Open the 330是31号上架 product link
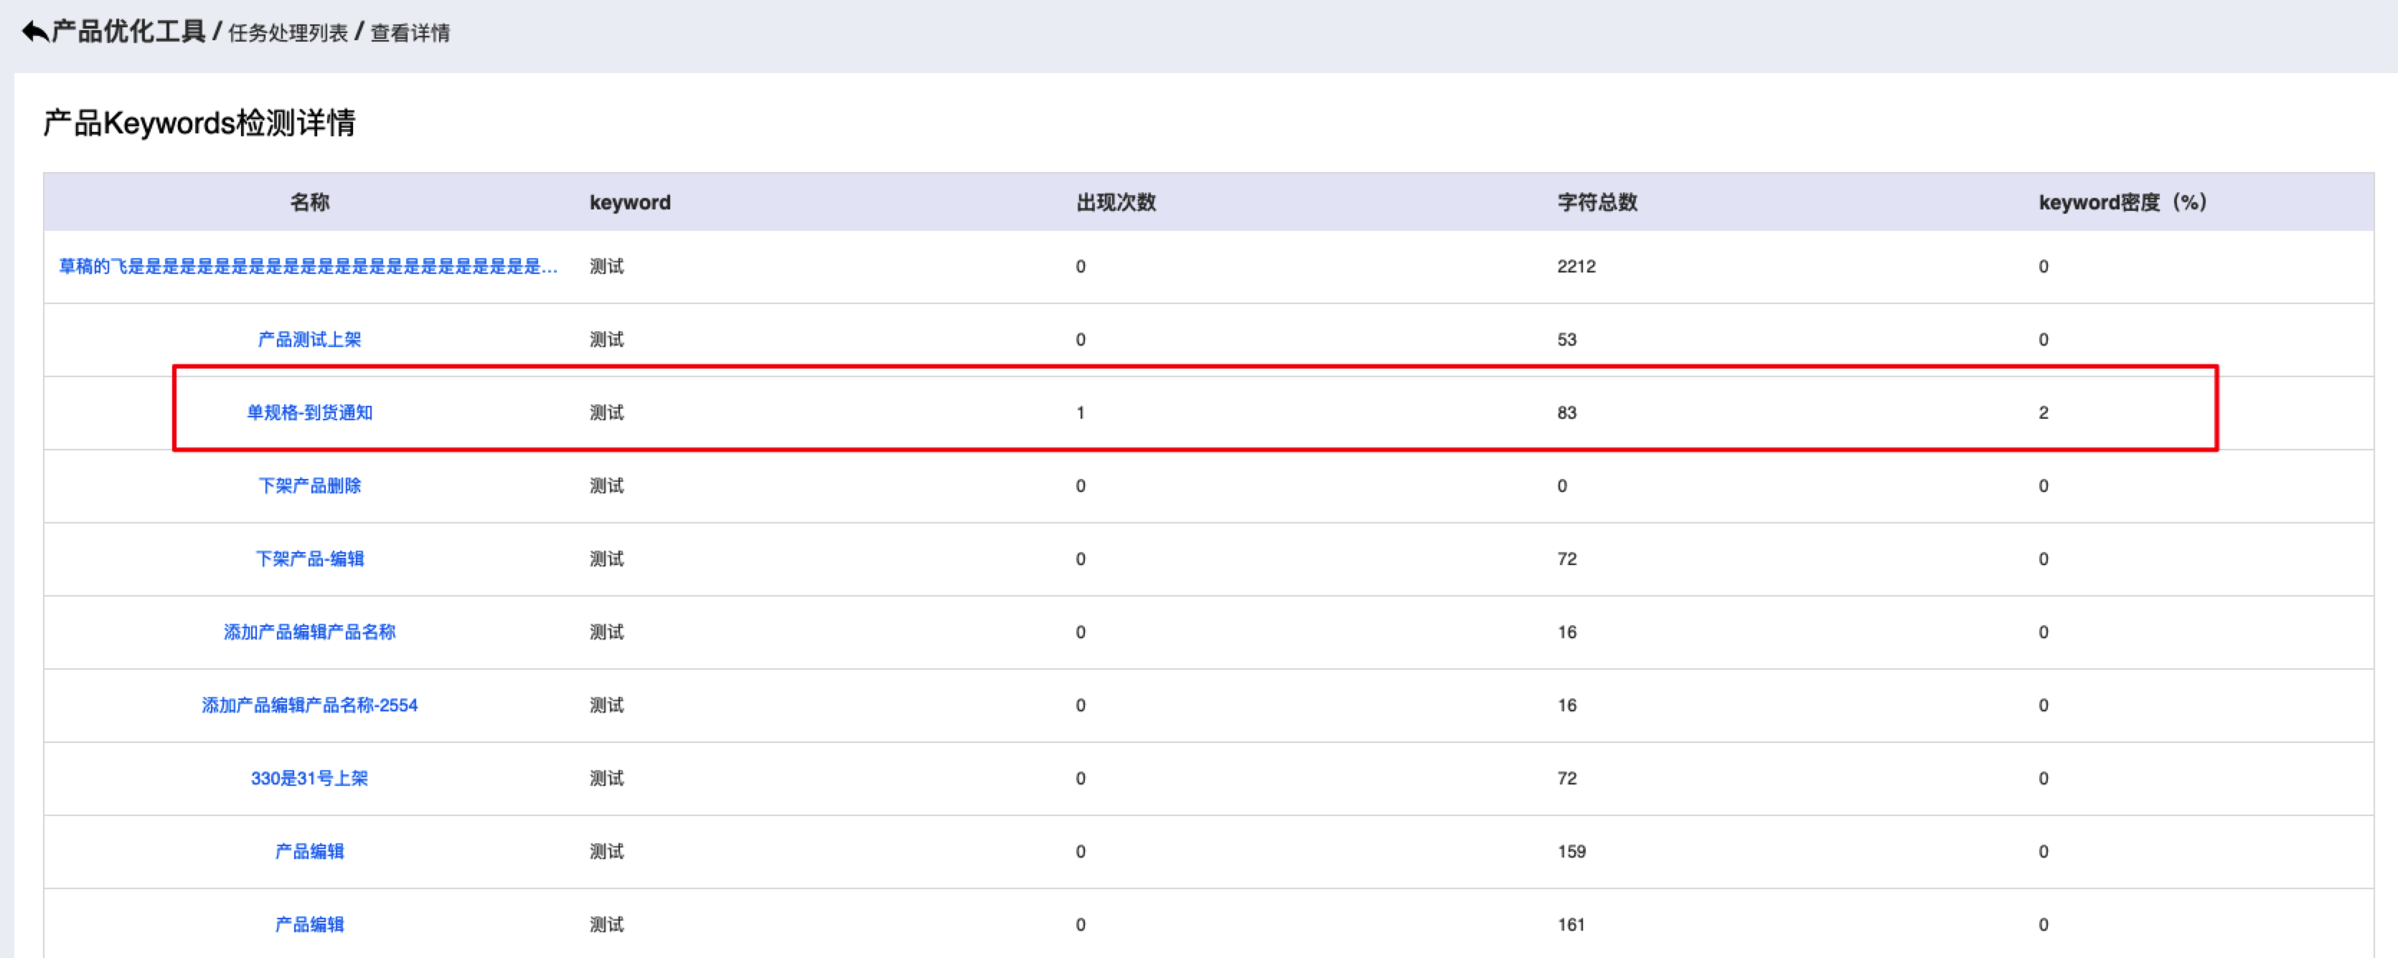The height and width of the screenshot is (958, 2398). [x=310, y=779]
